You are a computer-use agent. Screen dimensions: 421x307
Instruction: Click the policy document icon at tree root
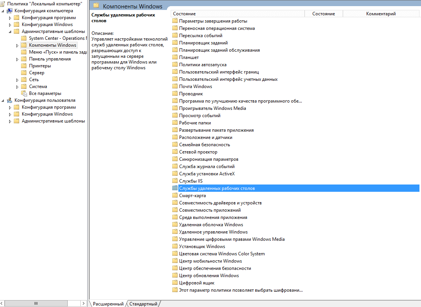click(x=2, y=4)
